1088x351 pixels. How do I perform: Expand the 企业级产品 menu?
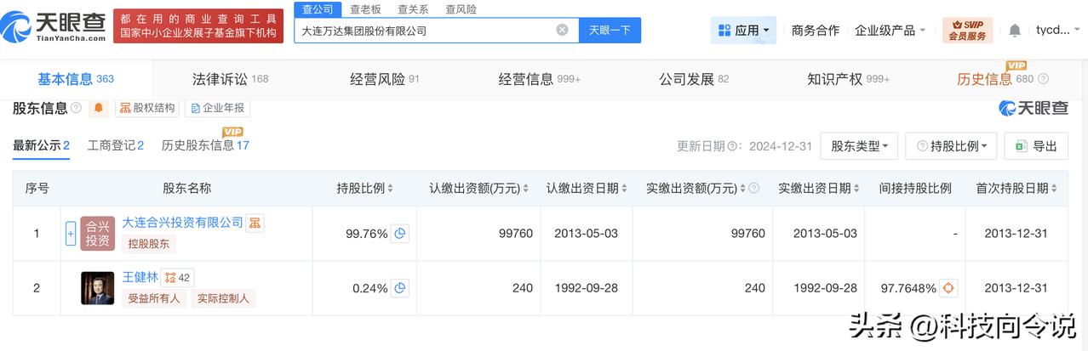point(890,30)
